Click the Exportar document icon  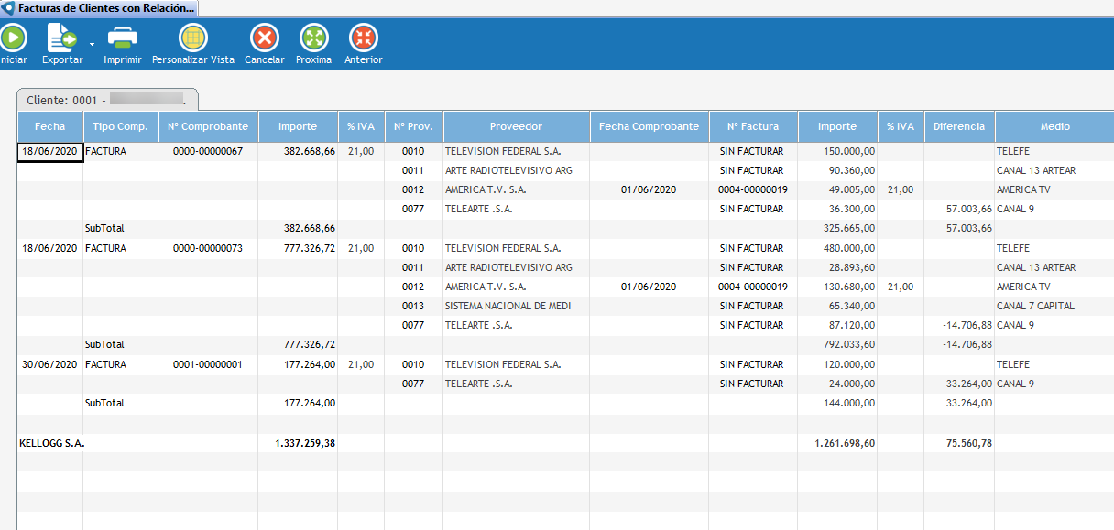61,38
